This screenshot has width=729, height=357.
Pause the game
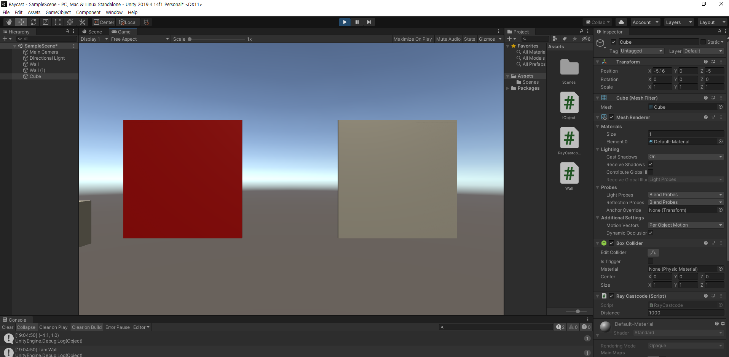point(357,22)
